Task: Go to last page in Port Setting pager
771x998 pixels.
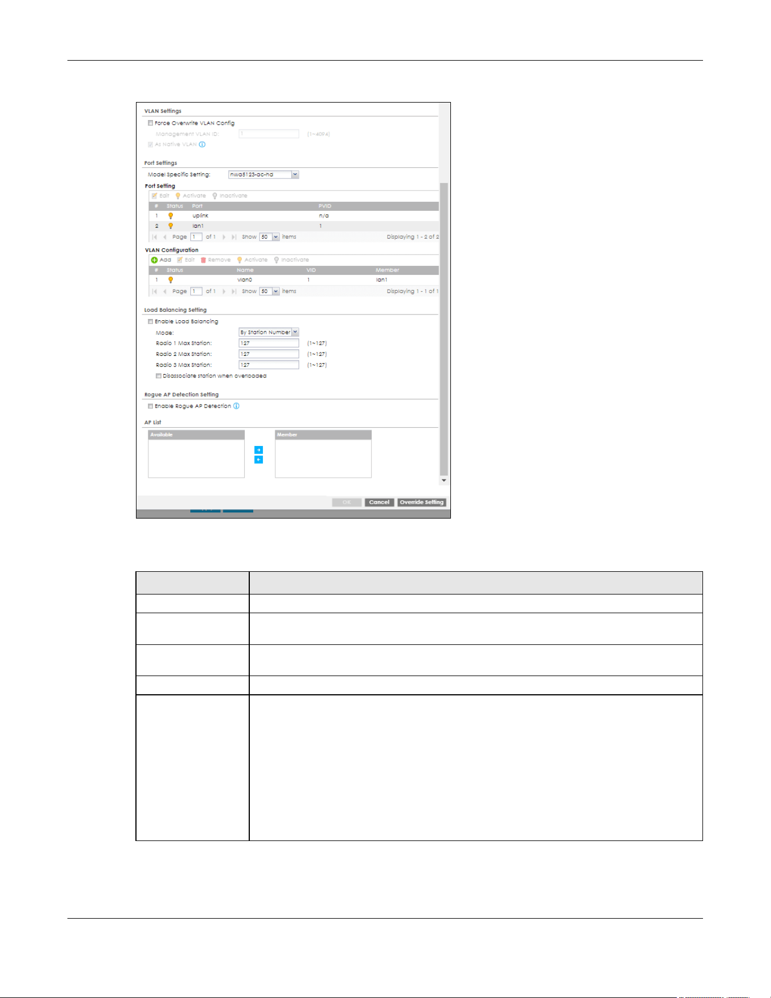Action: pyautogui.click(x=234, y=237)
